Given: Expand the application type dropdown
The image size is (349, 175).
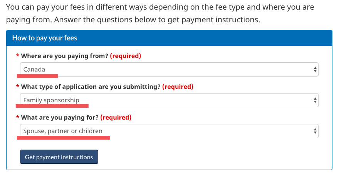Looking at the screenshot, I should 169,100.
